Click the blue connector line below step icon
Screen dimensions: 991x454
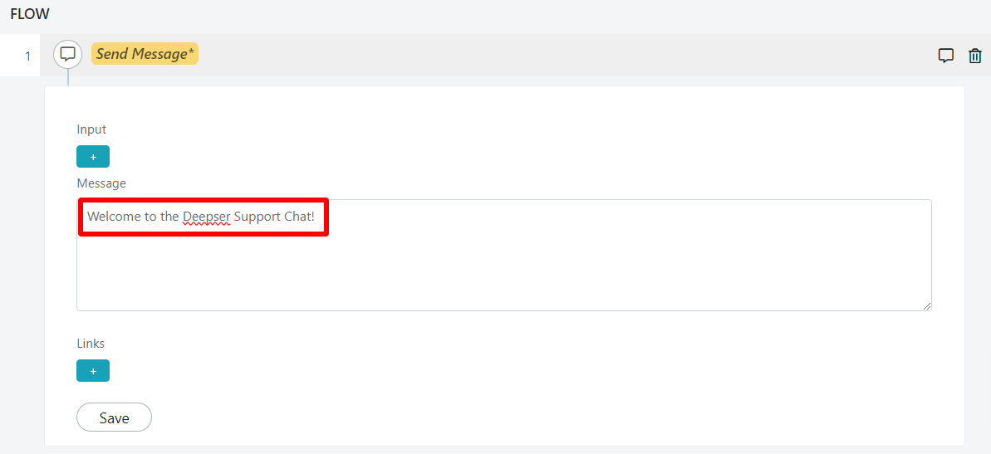click(x=67, y=77)
